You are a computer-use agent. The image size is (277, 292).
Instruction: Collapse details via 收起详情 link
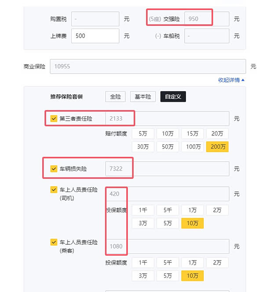tap(231, 80)
